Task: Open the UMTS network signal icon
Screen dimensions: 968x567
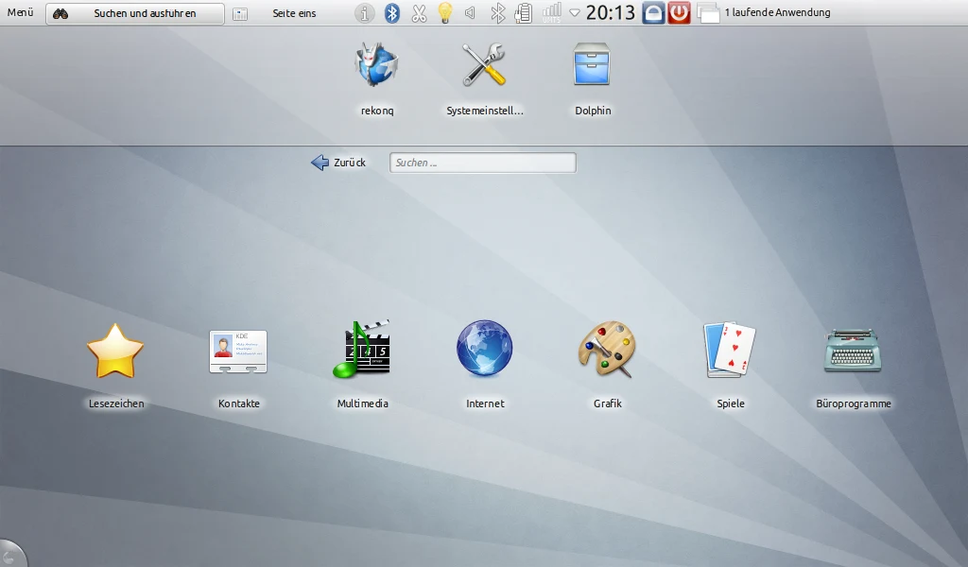Action: (x=551, y=13)
